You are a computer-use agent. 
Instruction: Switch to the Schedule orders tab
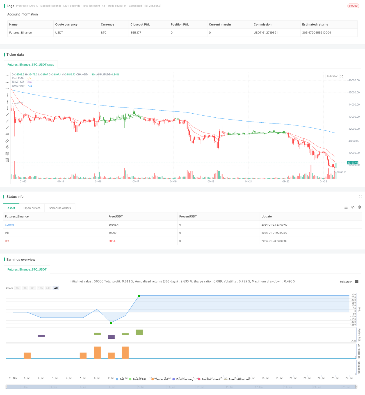[x=60, y=208]
